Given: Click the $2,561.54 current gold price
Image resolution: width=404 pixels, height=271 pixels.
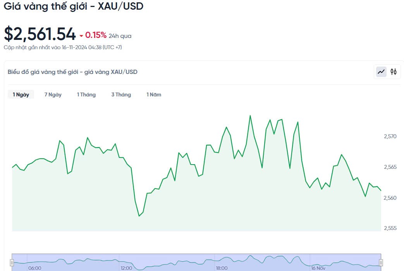Looking at the screenshot, I should (40, 34).
